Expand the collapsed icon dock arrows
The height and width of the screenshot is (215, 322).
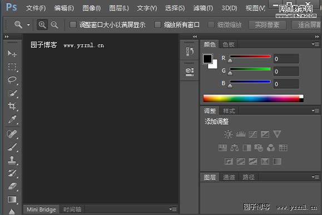195,37
